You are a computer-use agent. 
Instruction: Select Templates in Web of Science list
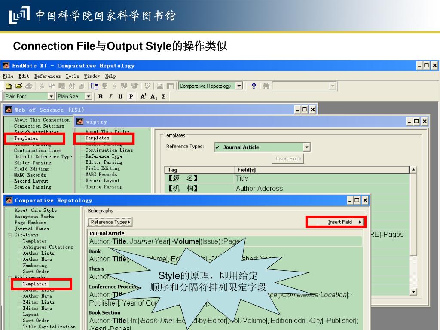click(26, 138)
